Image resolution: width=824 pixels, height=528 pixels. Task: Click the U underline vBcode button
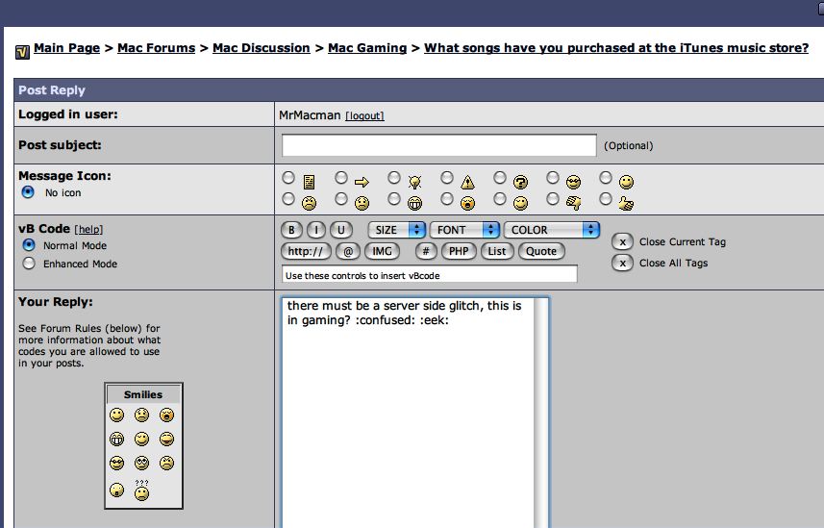pos(340,230)
